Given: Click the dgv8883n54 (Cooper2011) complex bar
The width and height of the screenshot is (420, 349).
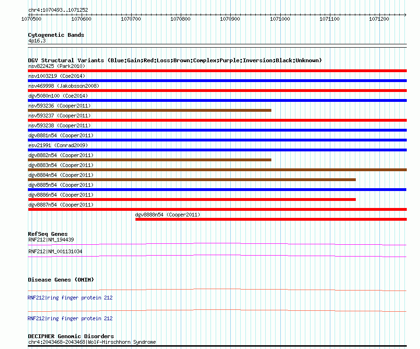Looking at the screenshot, I should [x=217, y=170].
